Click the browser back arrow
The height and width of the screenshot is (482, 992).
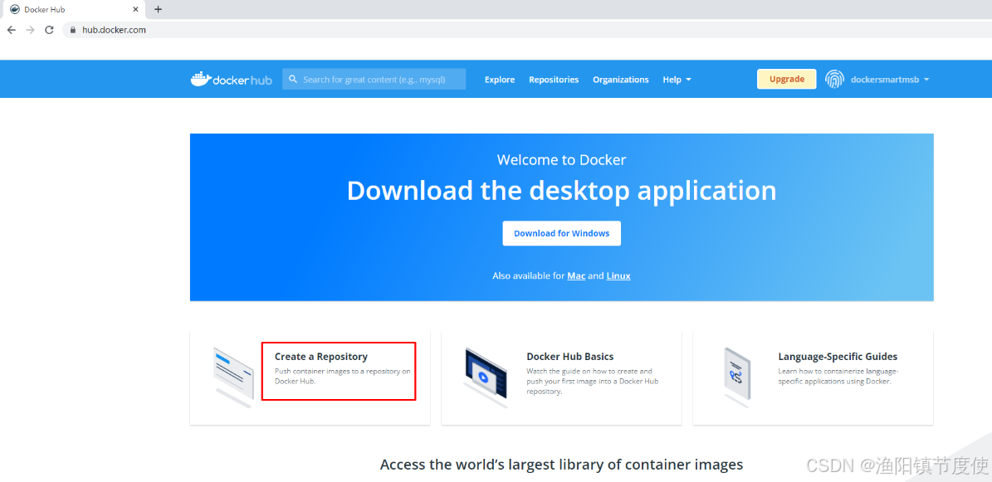pos(12,30)
